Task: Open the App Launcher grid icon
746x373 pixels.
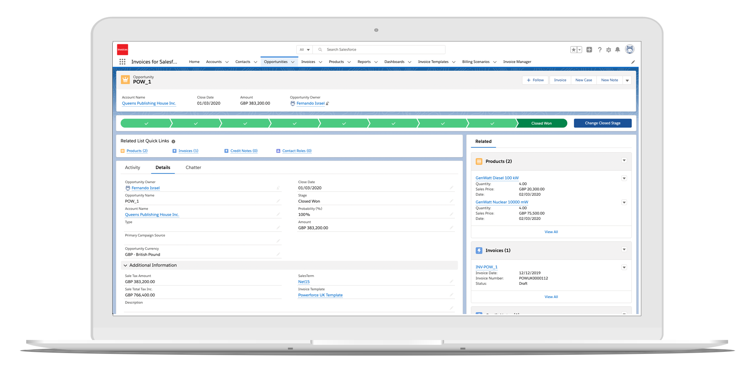Action: tap(122, 62)
